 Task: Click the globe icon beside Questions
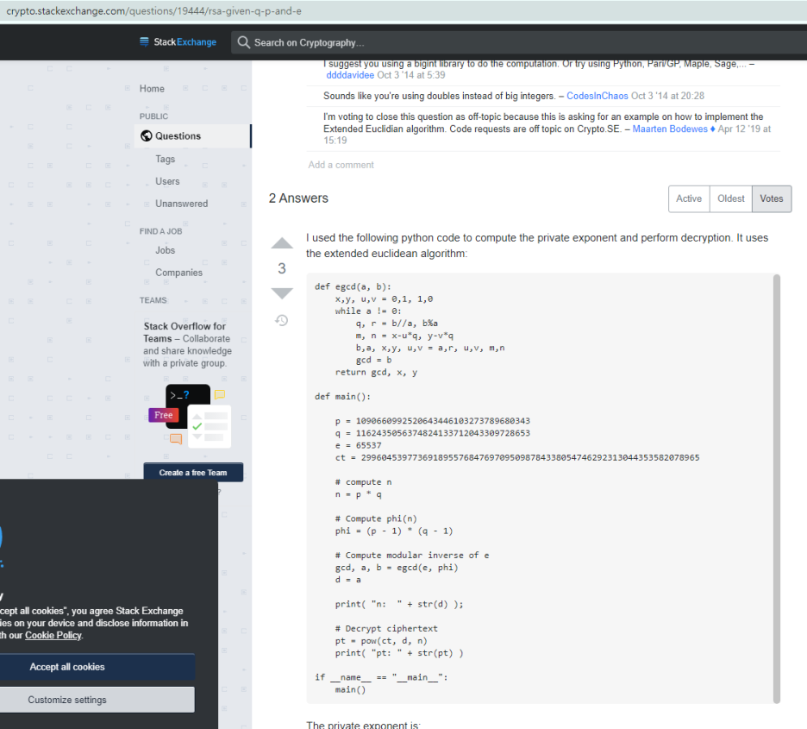point(147,136)
